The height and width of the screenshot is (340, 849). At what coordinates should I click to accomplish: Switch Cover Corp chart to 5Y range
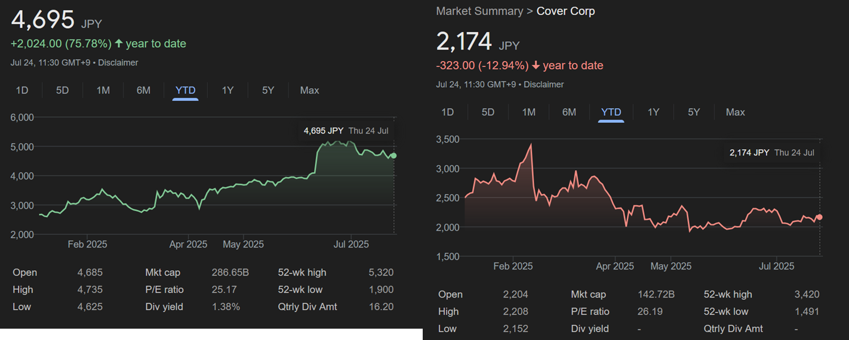pyautogui.click(x=694, y=112)
